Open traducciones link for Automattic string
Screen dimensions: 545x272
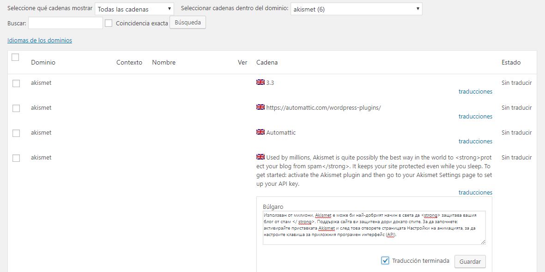pyautogui.click(x=475, y=141)
